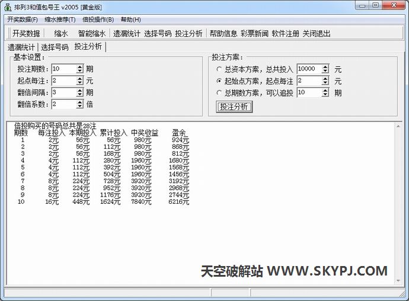The image size is (409, 301).
Task: Open the 倍投操作(B) menu
Action: click(98, 20)
